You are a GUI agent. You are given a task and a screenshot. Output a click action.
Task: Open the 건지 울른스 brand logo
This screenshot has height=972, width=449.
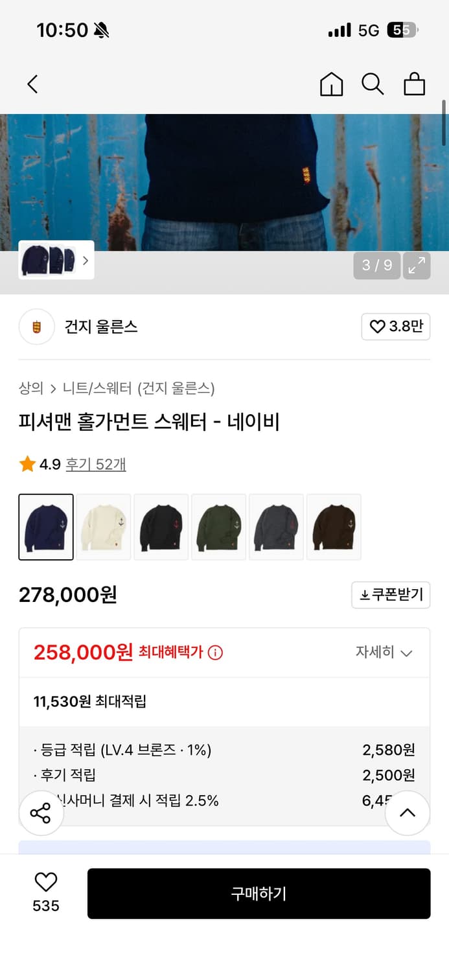pos(37,327)
